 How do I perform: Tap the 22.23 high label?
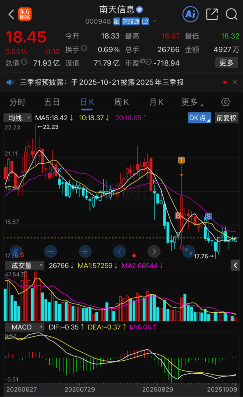48,127
